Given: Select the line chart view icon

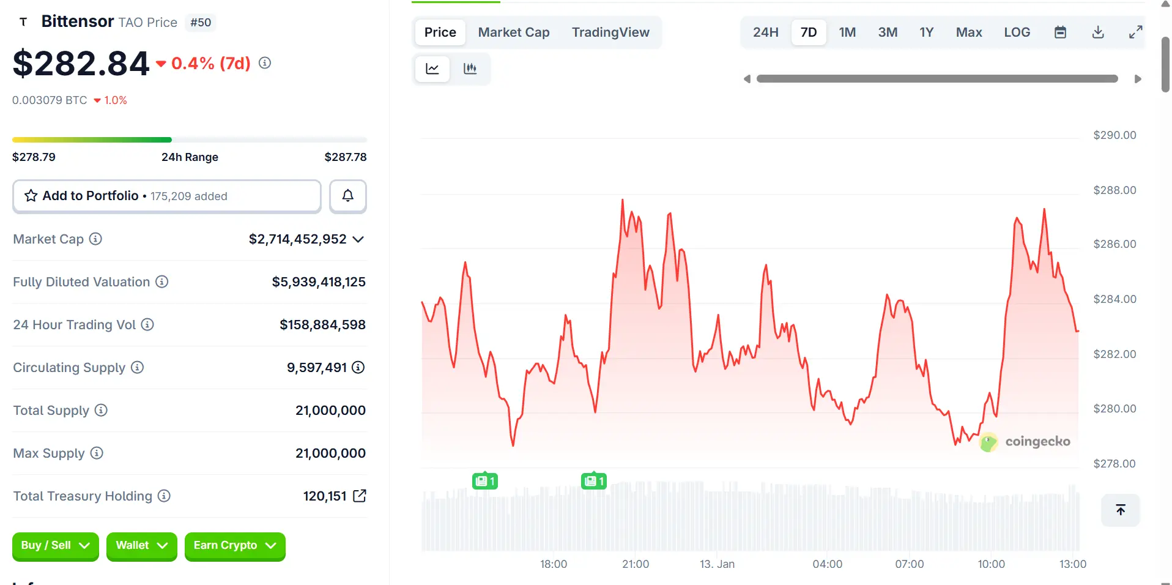Looking at the screenshot, I should pyautogui.click(x=432, y=69).
